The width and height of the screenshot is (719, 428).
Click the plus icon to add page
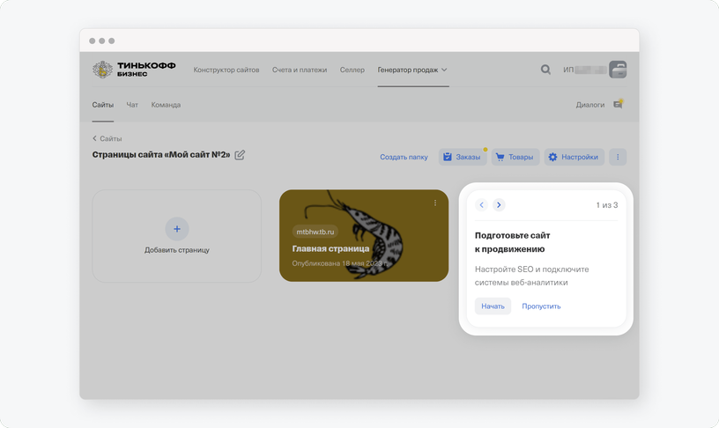tap(177, 229)
